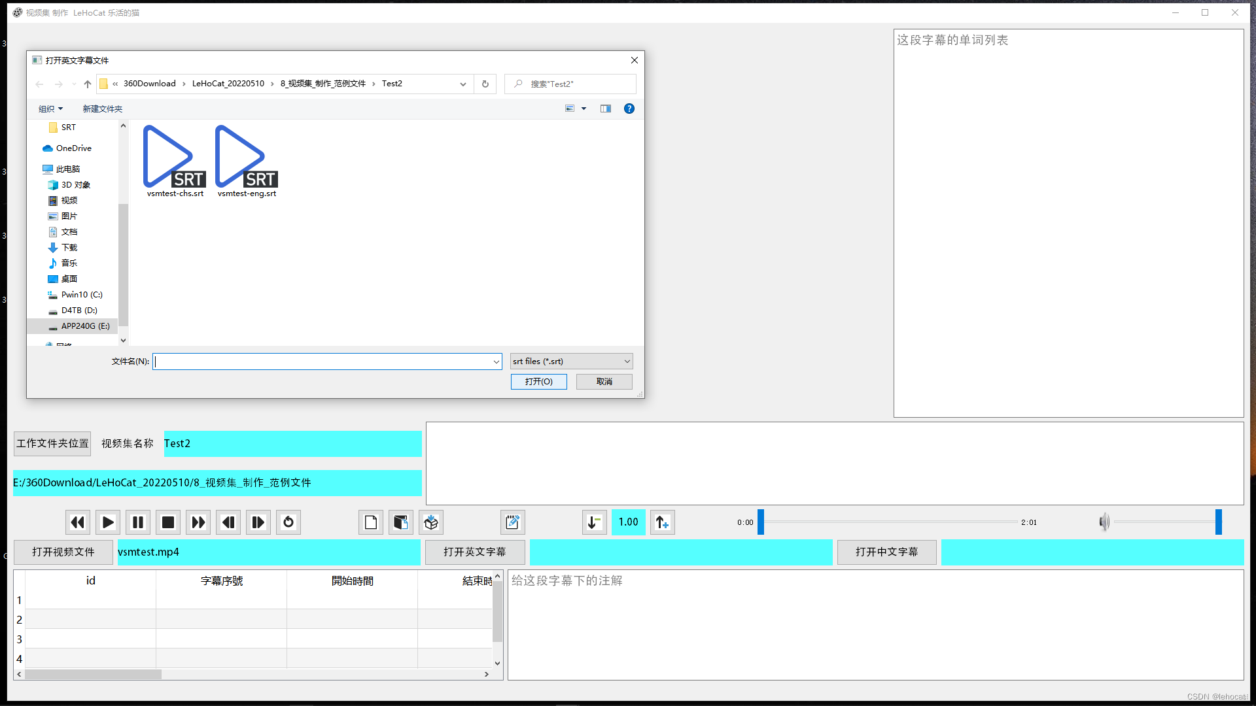Pause video with the pause icon
This screenshot has width=1256, height=706.
[x=138, y=522]
